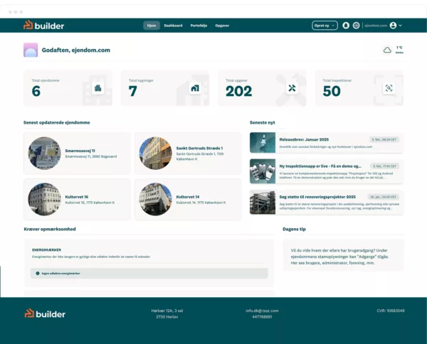Click the Seneste nyt heading
The height and width of the screenshot is (344, 427).
pos(262,123)
